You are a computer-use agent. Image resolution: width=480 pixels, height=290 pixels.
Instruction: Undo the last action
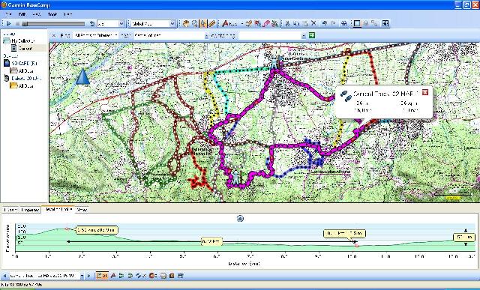click(x=325, y=23)
